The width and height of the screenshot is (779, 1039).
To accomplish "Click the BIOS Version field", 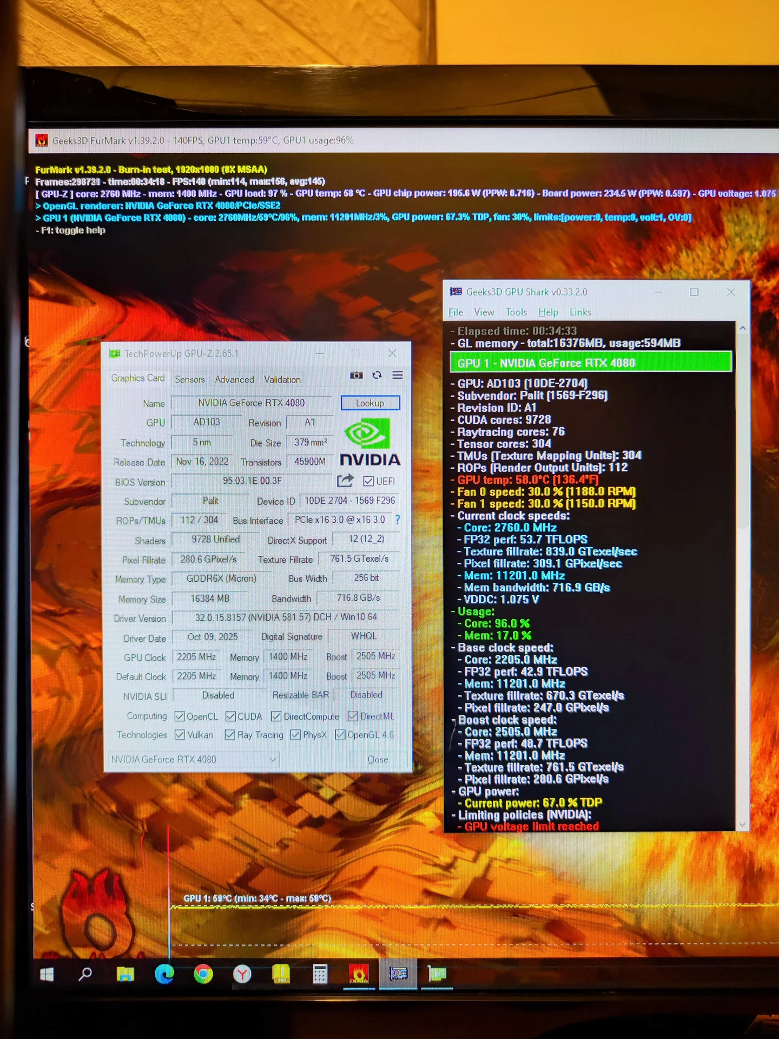I will pos(252,481).
